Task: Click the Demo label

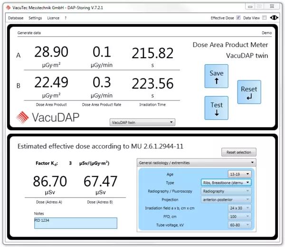Action: (x=266, y=33)
